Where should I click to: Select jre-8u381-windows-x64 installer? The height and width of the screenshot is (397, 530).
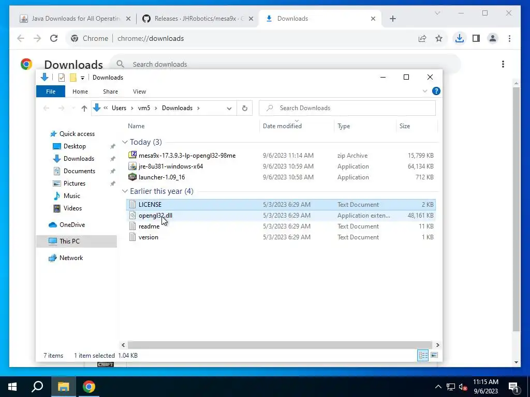pyautogui.click(x=281, y=166)
